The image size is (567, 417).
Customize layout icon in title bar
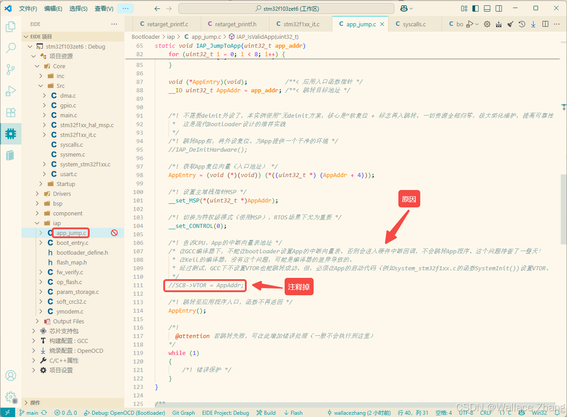tap(464, 8)
